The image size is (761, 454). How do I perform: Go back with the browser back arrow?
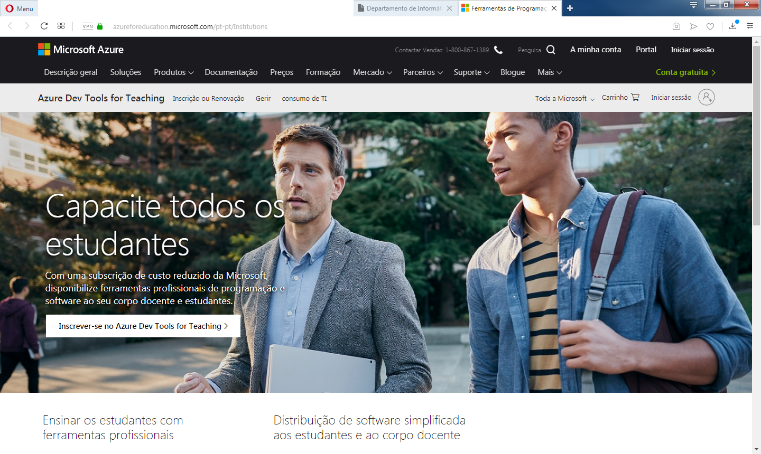[10, 26]
